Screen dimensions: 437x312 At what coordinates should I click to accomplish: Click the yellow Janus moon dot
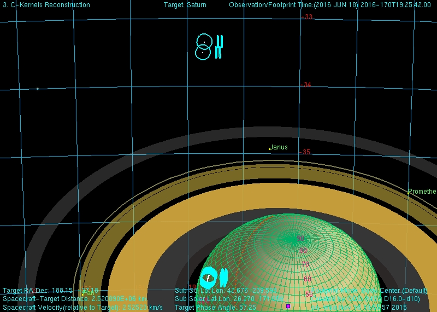tap(269, 149)
